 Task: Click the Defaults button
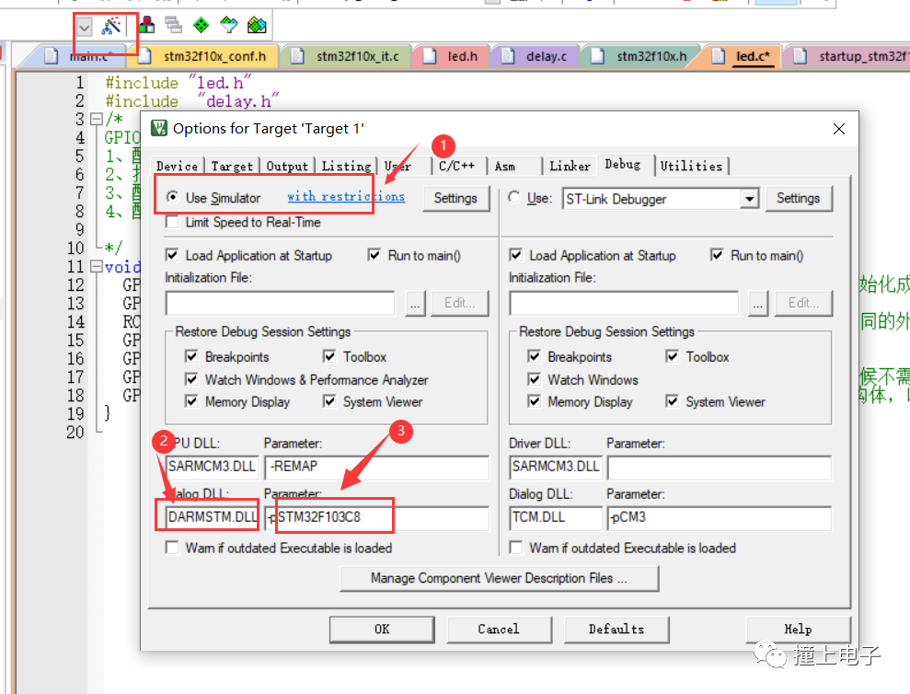(616, 629)
